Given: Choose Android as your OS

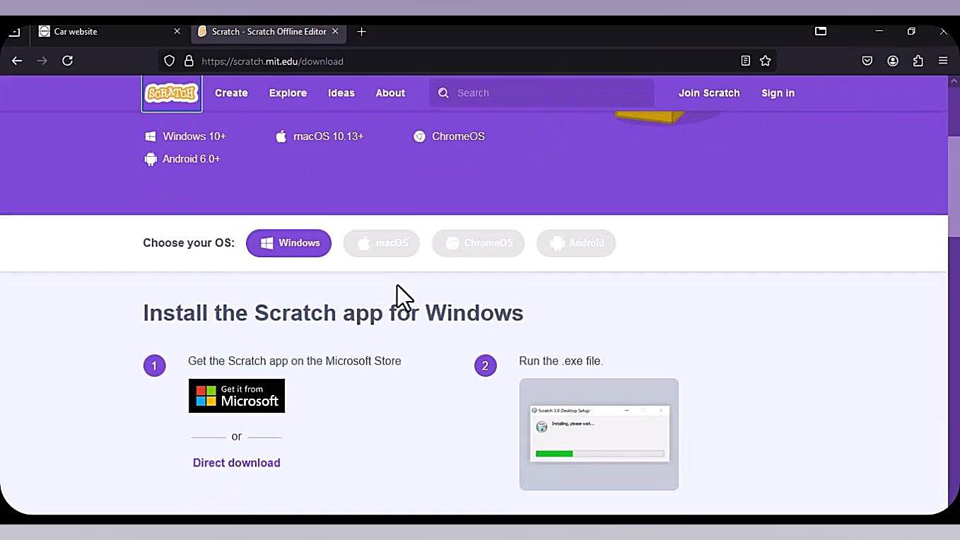Looking at the screenshot, I should pyautogui.click(x=576, y=243).
